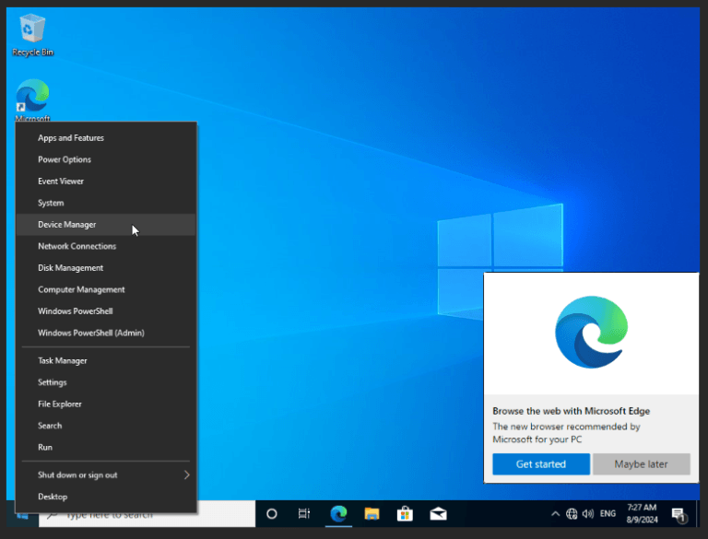Choose Windows PowerShell (Admin) menu entry
The width and height of the screenshot is (708, 539).
pyautogui.click(x=90, y=333)
